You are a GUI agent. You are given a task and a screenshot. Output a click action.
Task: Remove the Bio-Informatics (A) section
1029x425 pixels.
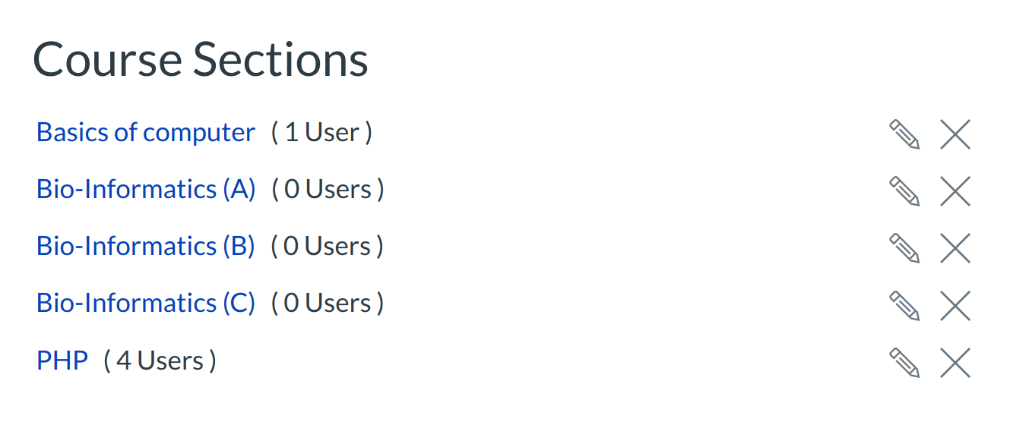955,191
